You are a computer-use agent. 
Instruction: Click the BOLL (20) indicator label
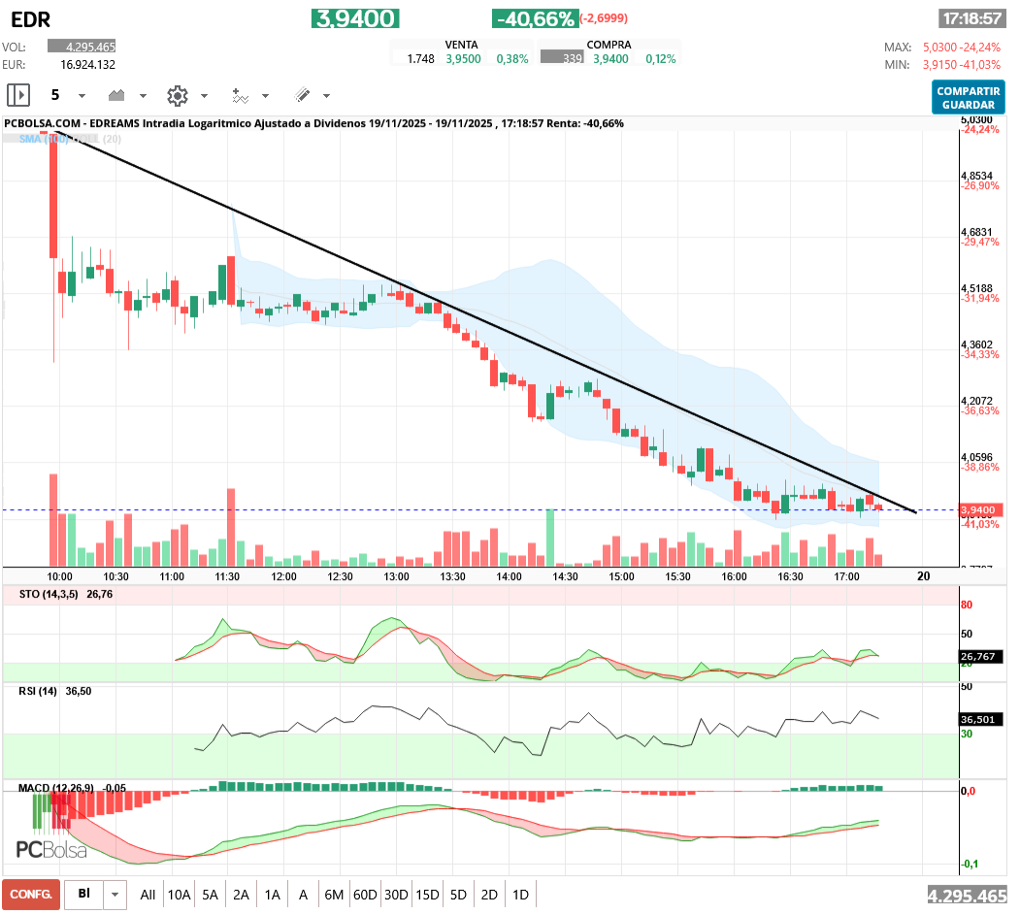(96, 139)
